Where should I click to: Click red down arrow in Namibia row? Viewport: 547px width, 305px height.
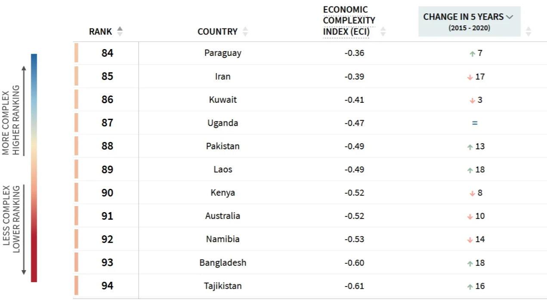click(x=470, y=240)
